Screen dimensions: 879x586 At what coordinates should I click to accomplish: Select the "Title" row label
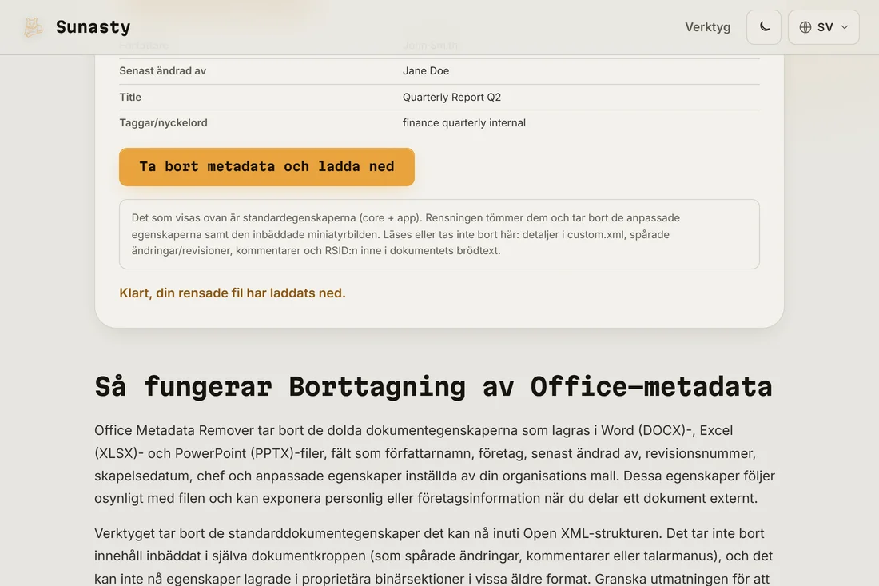(x=130, y=97)
